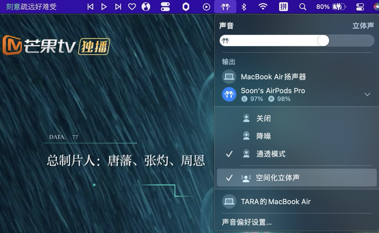Click the sound volume slider knob
The height and width of the screenshot is (233, 379).
point(323,41)
